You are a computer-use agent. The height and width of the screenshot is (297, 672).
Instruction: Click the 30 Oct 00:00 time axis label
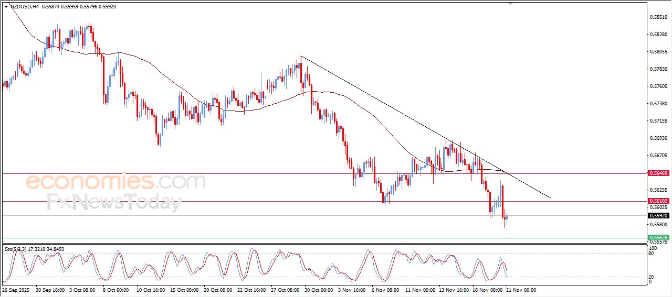coord(318,289)
